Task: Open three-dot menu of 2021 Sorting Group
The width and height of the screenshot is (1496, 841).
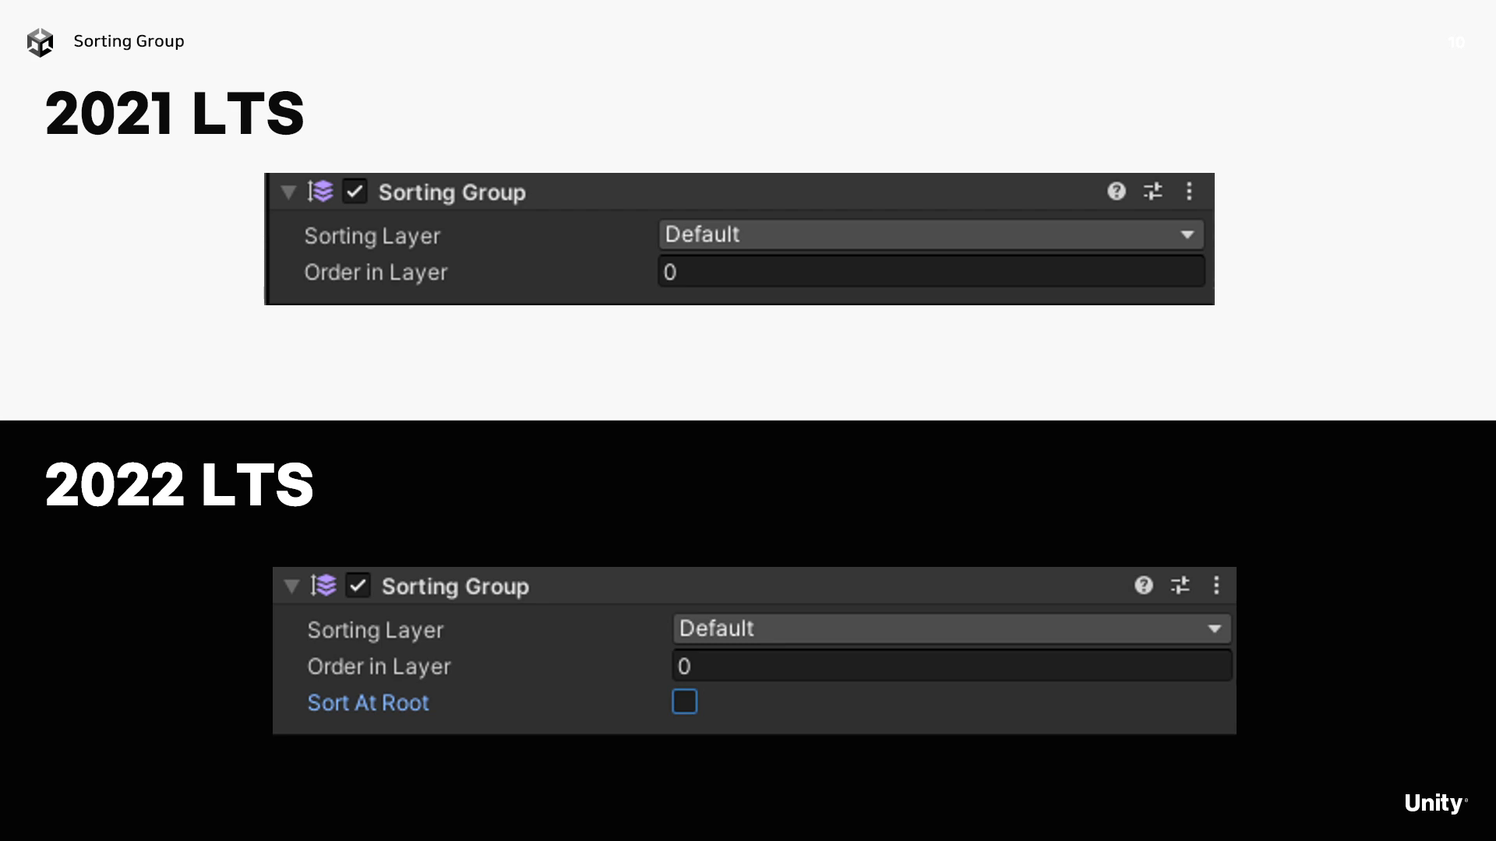Action: point(1189,192)
